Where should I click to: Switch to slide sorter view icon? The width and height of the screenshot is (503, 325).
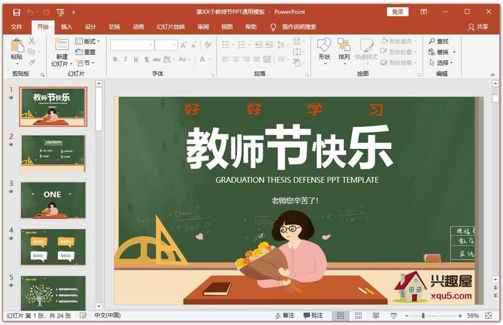tap(358, 316)
